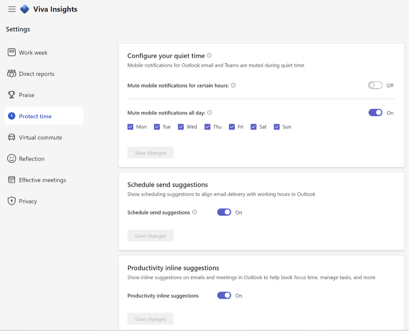This screenshot has width=409, height=331.
Task: Save changes for quiet time settings
Action: coord(150,152)
